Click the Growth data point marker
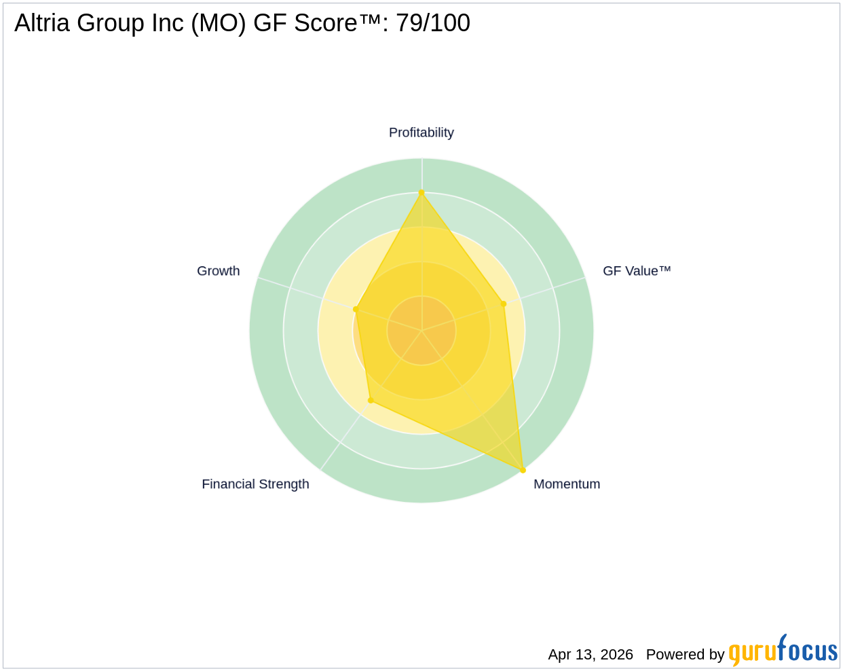The image size is (843, 671). [356, 310]
